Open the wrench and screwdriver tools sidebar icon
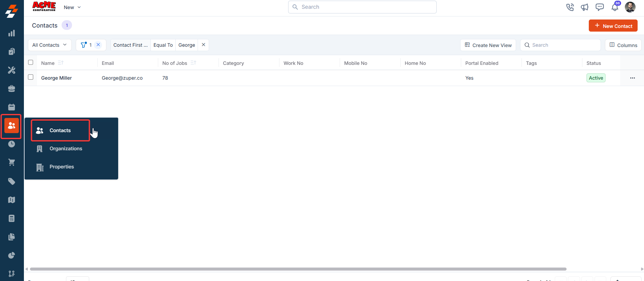 tap(11, 70)
